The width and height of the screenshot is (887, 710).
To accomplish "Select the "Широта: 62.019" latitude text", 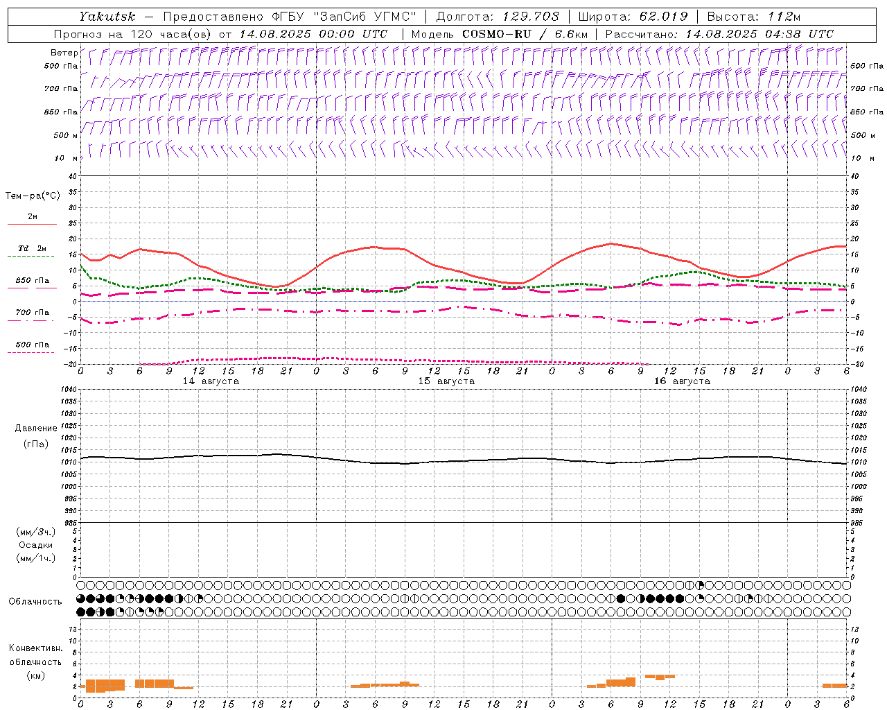I will pyautogui.click(x=633, y=17).
